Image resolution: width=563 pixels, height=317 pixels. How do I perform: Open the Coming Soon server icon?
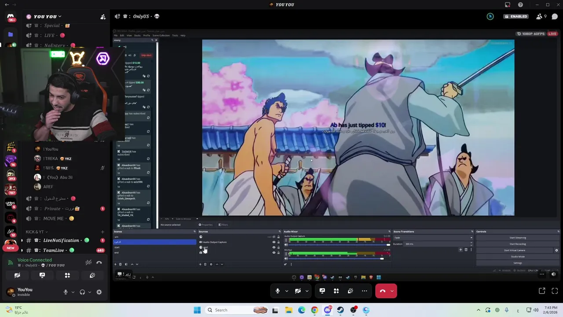11,203
